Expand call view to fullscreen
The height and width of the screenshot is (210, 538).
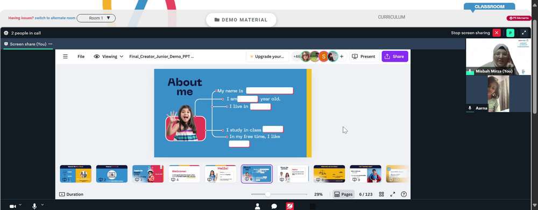(x=524, y=33)
